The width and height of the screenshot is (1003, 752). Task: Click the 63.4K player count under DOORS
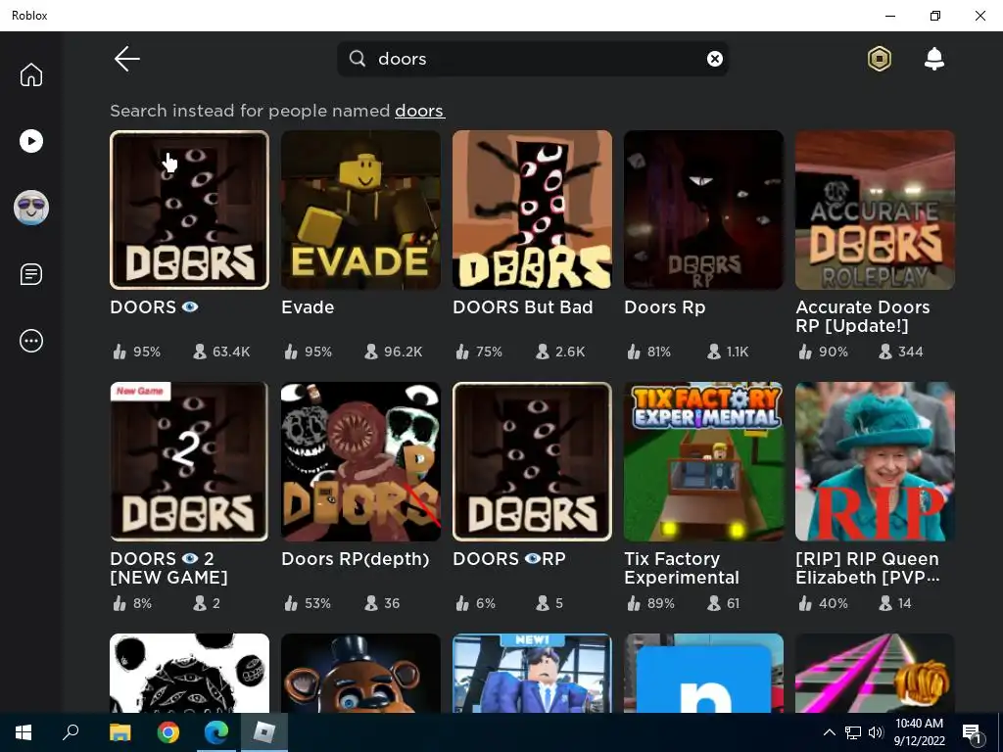(221, 352)
